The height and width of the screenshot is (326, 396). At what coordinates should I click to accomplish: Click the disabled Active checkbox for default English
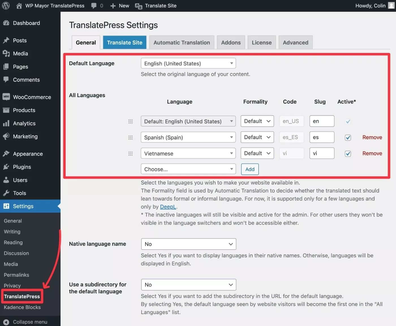point(348,122)
